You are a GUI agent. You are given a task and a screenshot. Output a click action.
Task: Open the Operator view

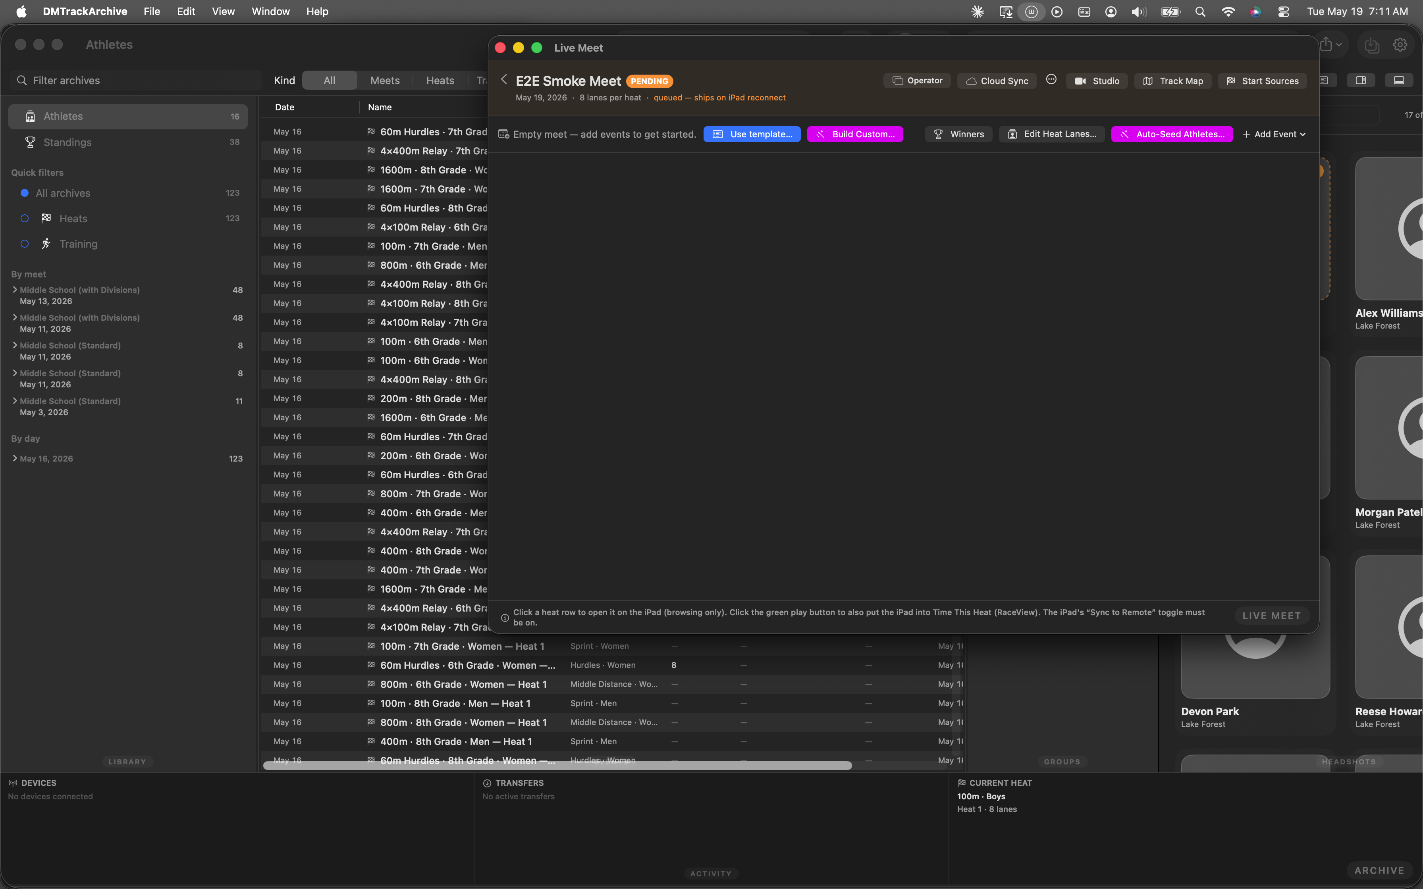pyautogui.click(x=917, y=81)
